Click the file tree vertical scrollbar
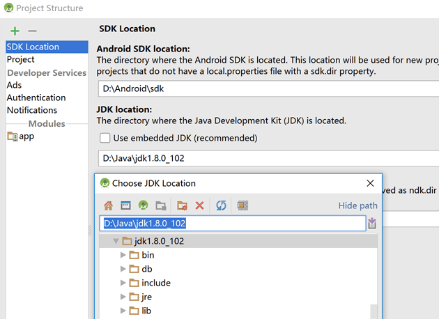The image size is (439, 319). (373, 311)
